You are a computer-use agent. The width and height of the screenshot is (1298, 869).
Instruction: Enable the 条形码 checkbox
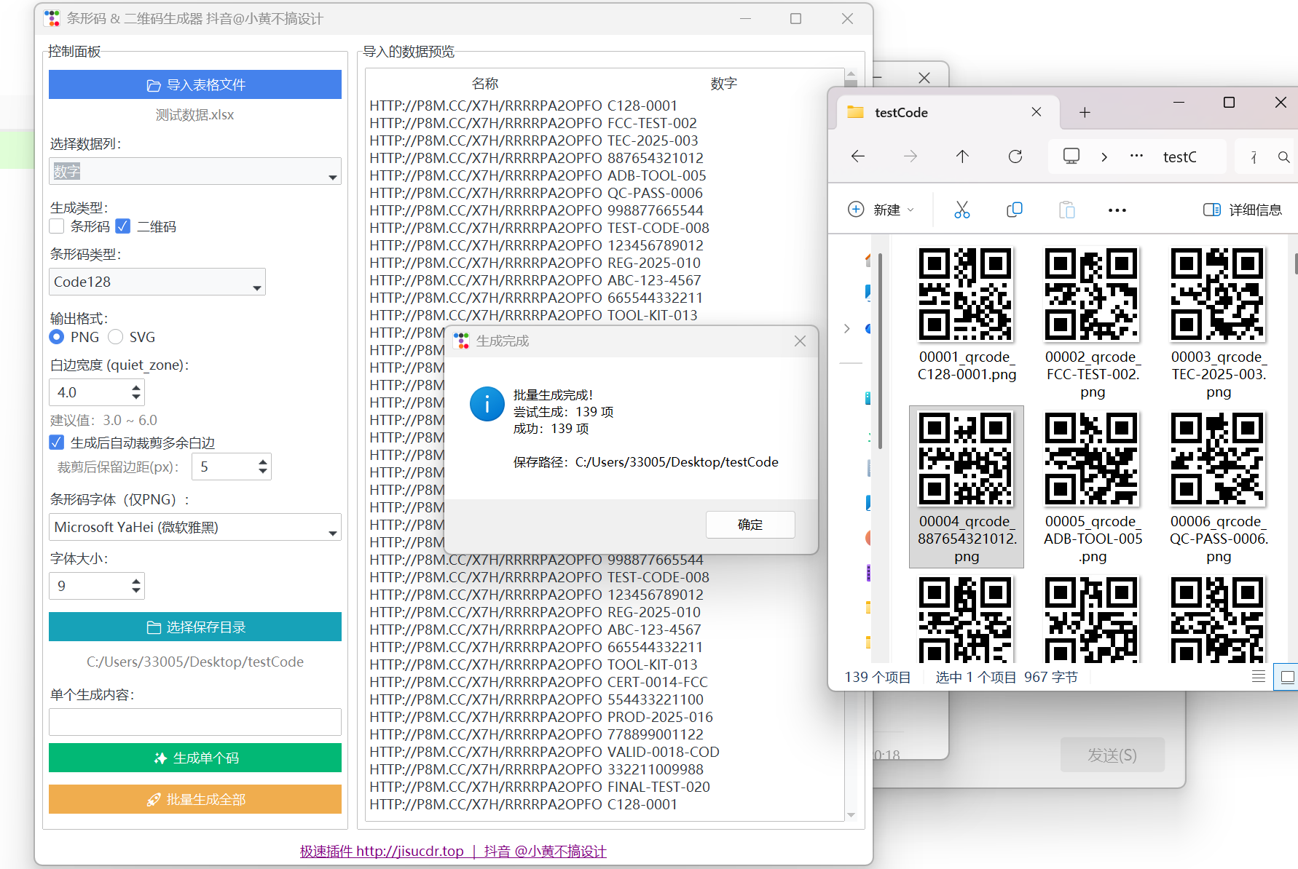(x=57, y=226)
